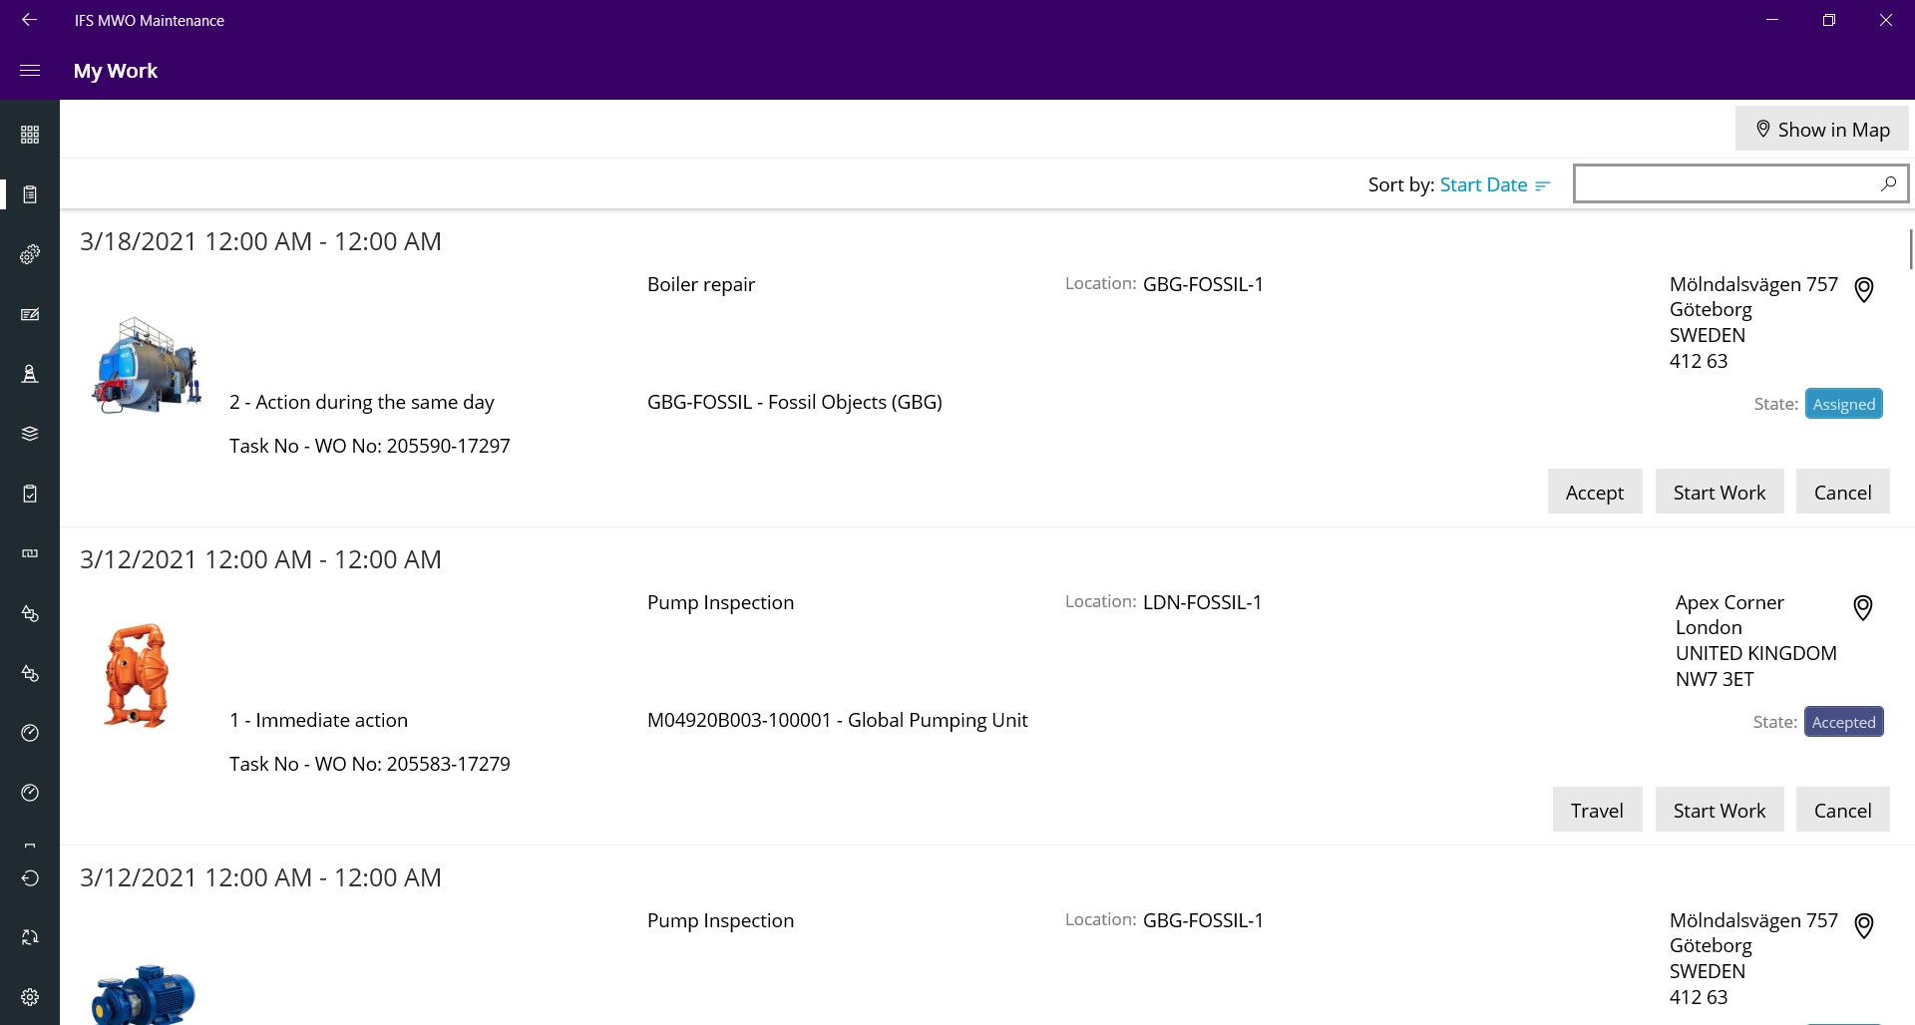
Task: Start Work on London Pump Inspection
Action: click(x=1719, y=810)
